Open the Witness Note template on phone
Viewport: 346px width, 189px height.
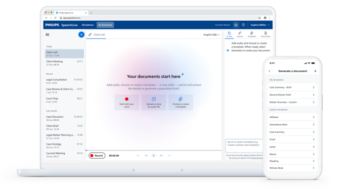click(292, 168)
